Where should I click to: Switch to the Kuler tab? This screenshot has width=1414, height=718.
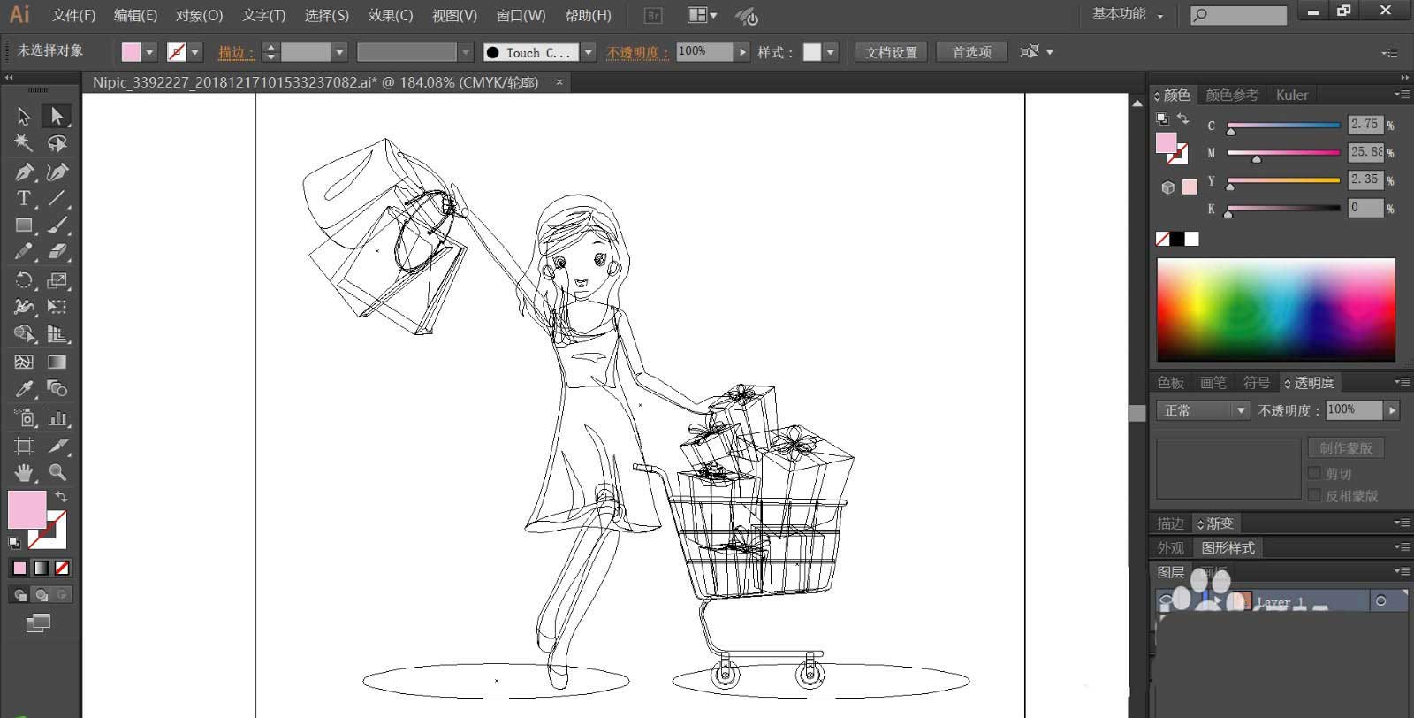click(x=1291, y=95)
